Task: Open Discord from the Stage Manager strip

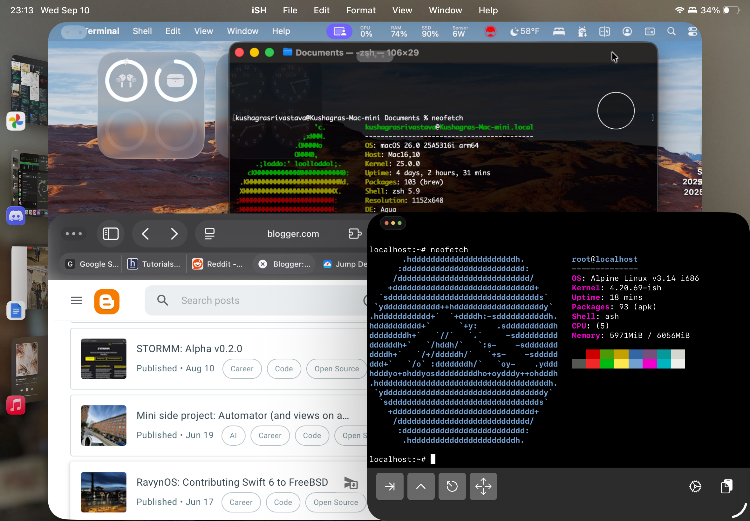Action: pos(16,216)
